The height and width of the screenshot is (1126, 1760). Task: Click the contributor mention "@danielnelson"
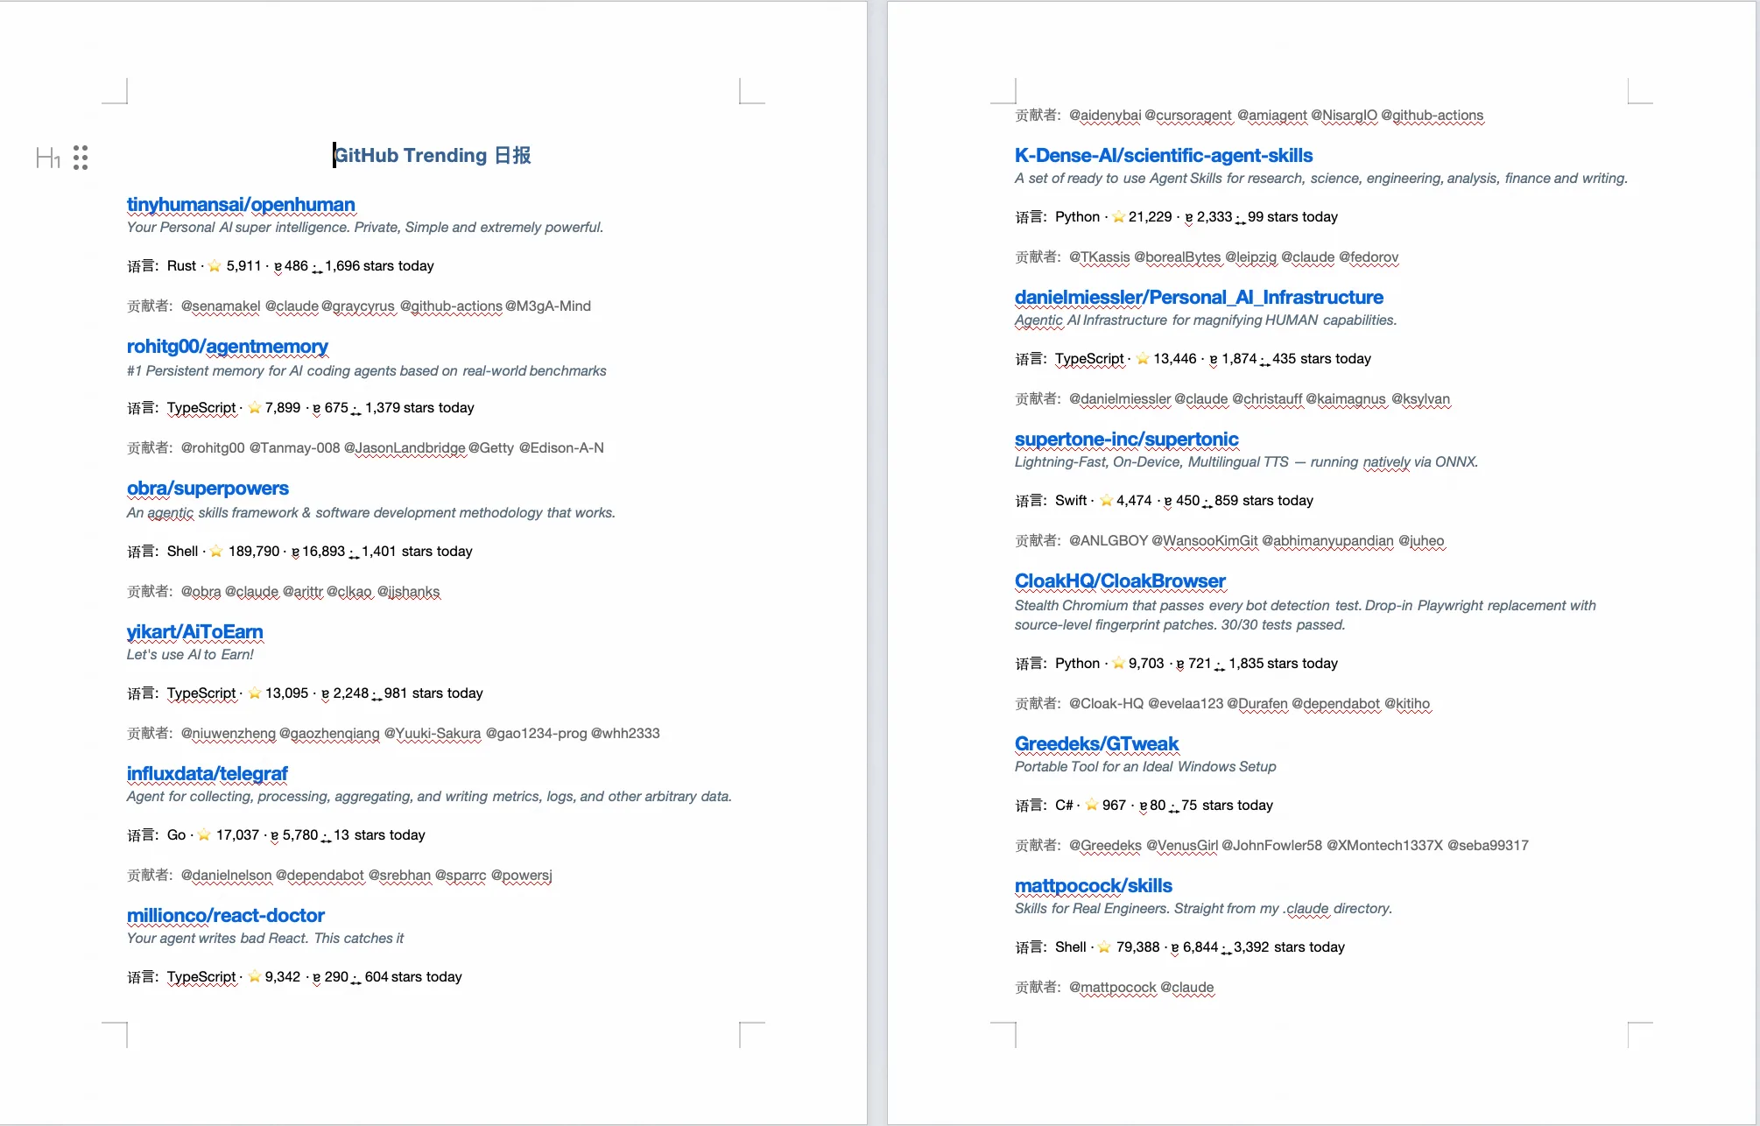coord(227,876)
